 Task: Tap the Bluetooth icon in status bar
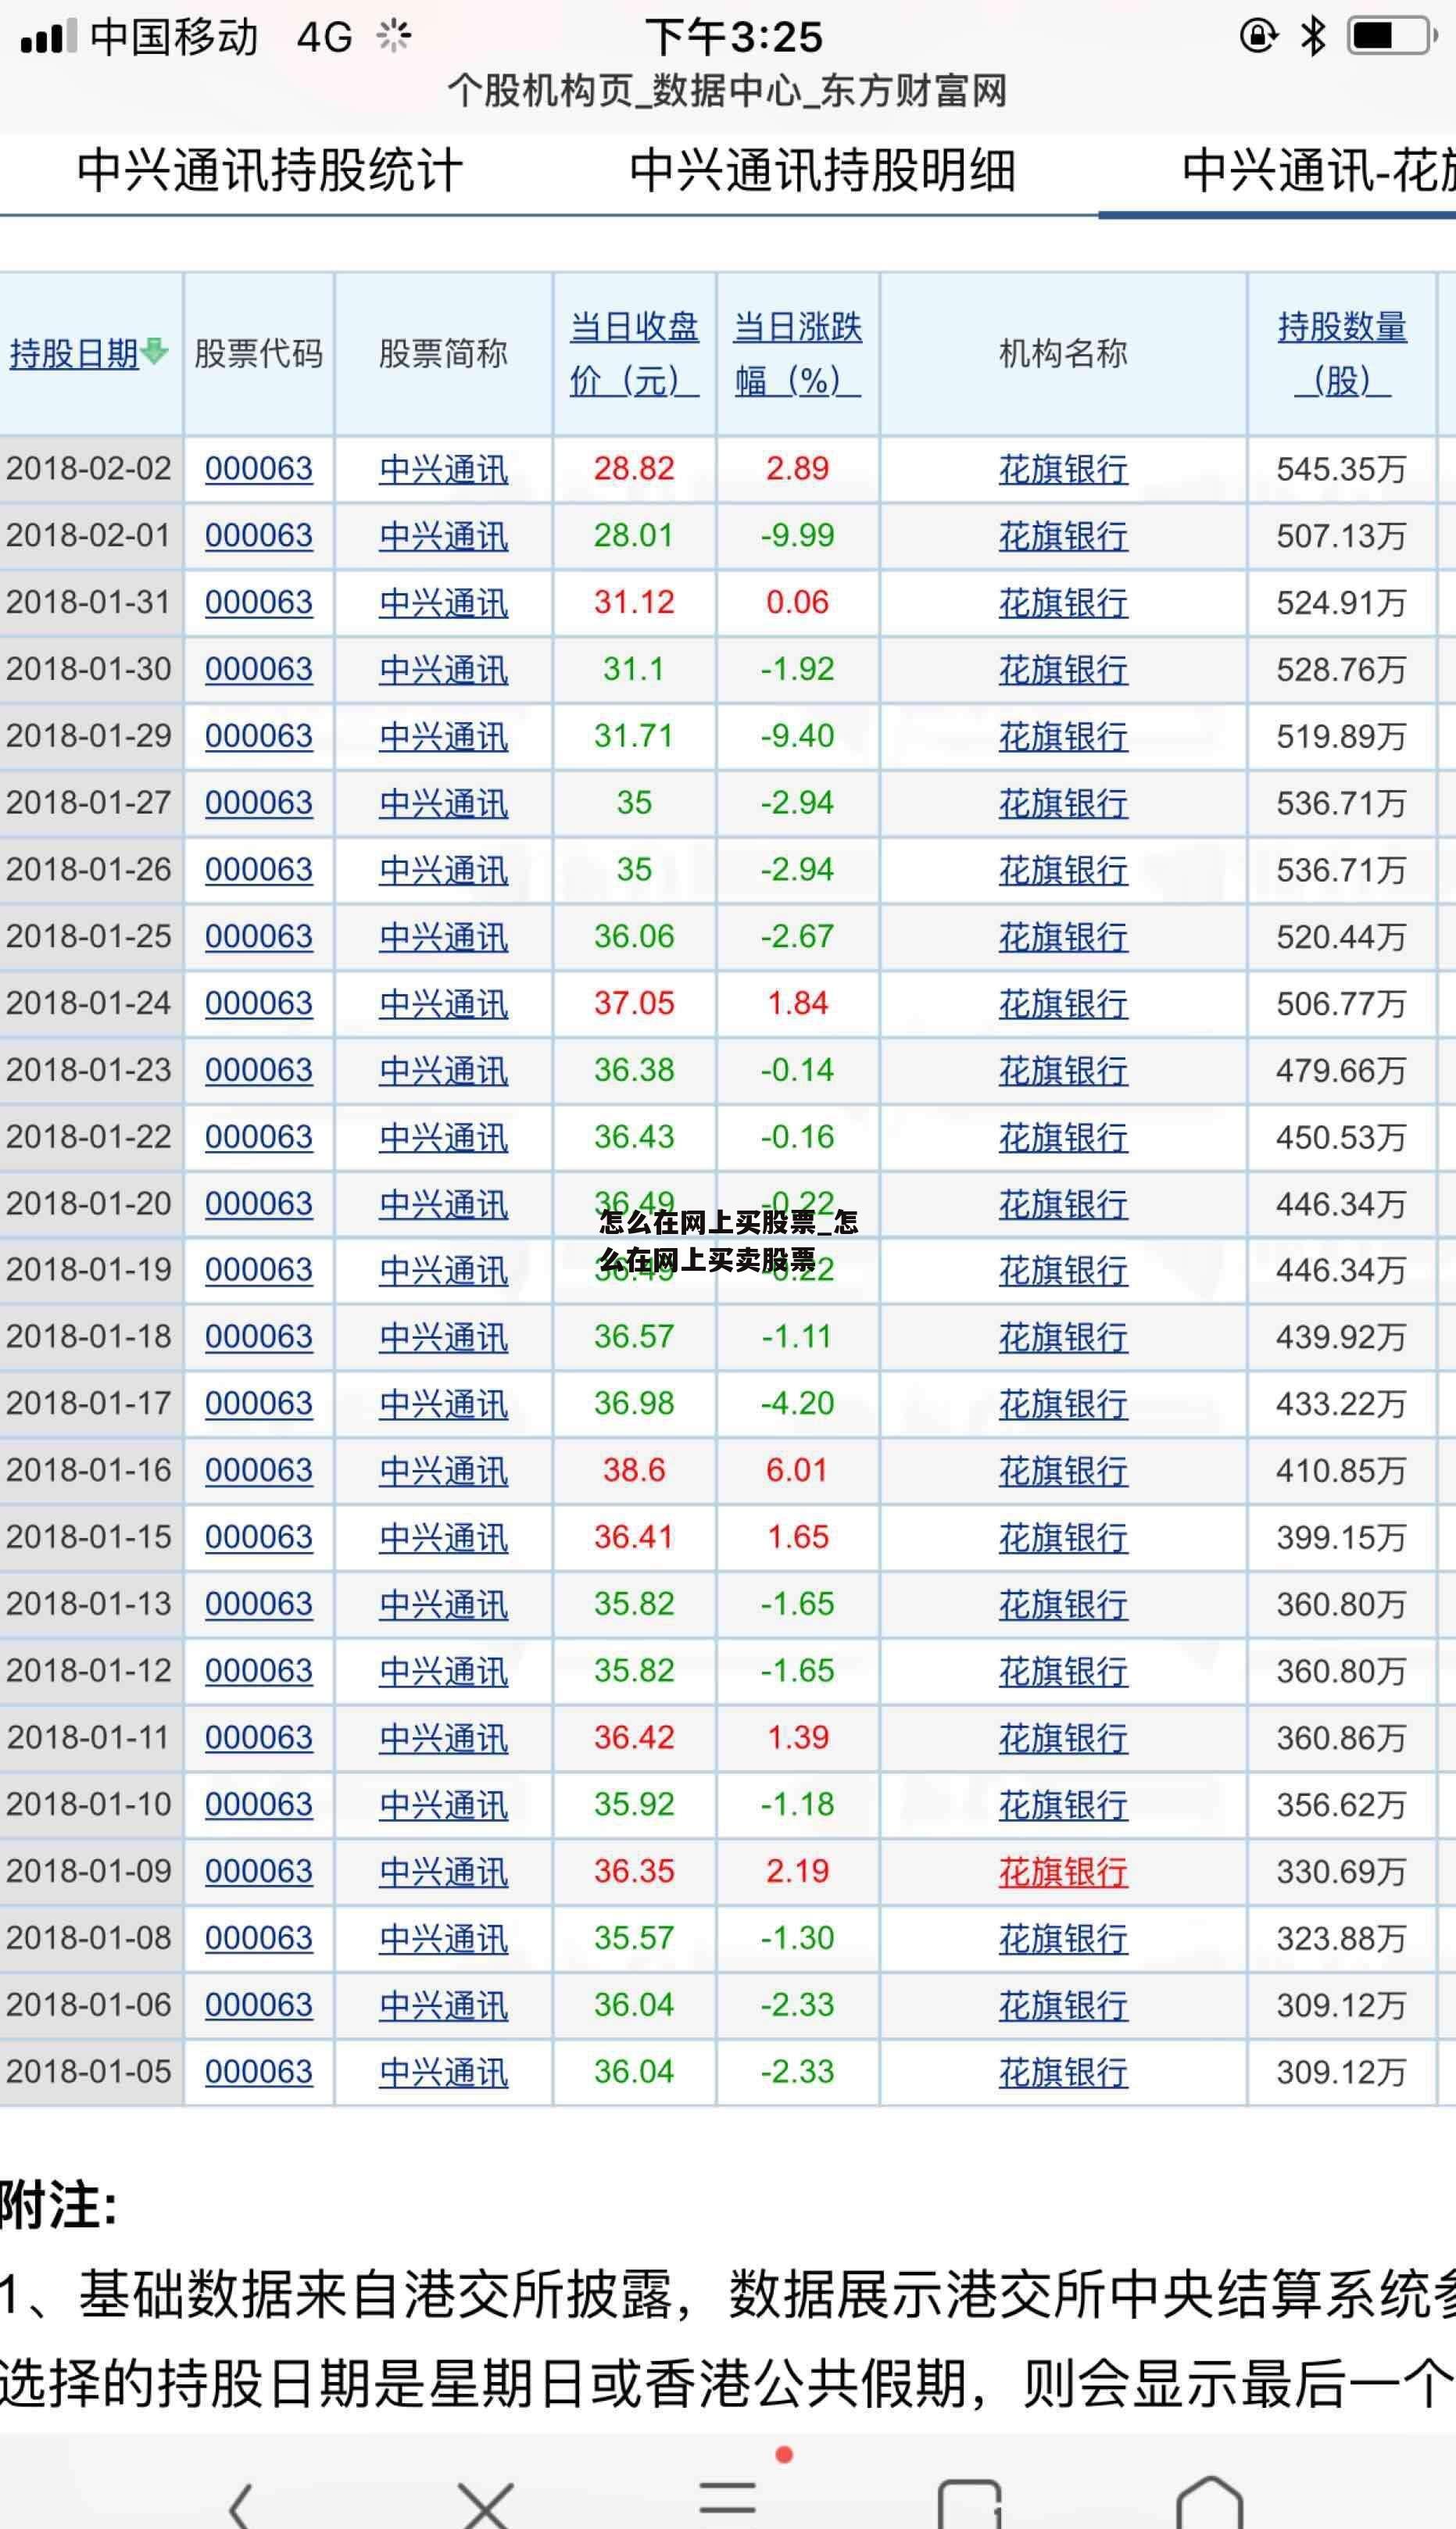click(1312, 37)
